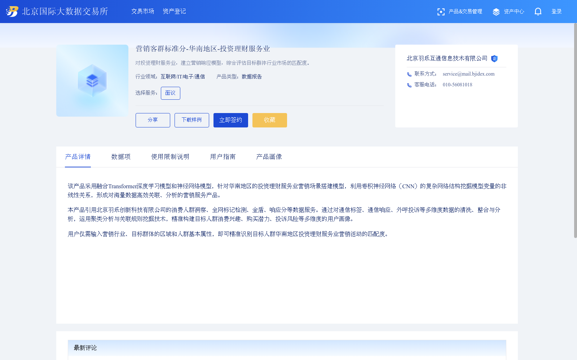The image size is (577, 360).
Task: Click product type value 数据报告
Action: click(x=252, y=77)
